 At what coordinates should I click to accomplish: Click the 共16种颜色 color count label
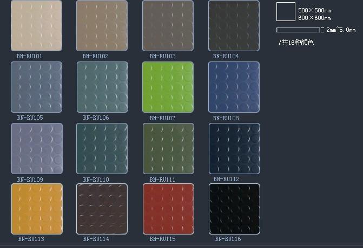(x=296, y=43)
